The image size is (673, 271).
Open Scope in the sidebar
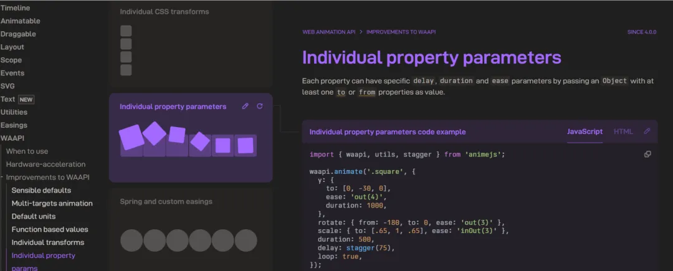[x=11, y=60]
